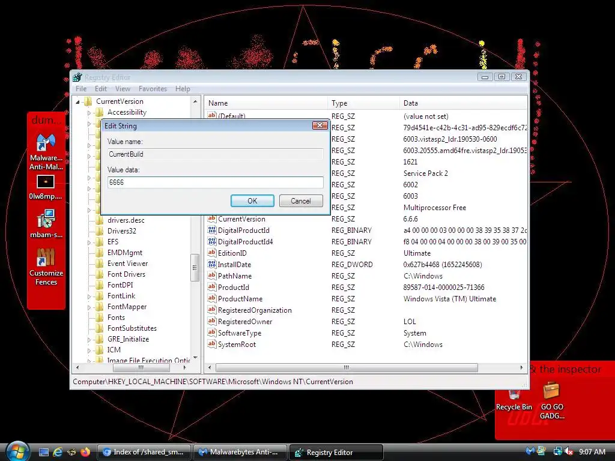Click the tree pane horizontal scrollbar thumb
The width and height of the screenshot is (615, 461).
point(141,368)
